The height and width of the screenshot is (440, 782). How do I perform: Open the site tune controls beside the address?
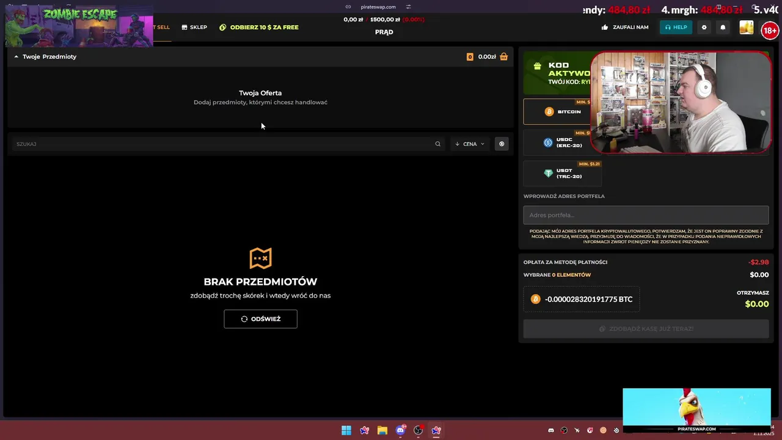click(x=408, y=7)
